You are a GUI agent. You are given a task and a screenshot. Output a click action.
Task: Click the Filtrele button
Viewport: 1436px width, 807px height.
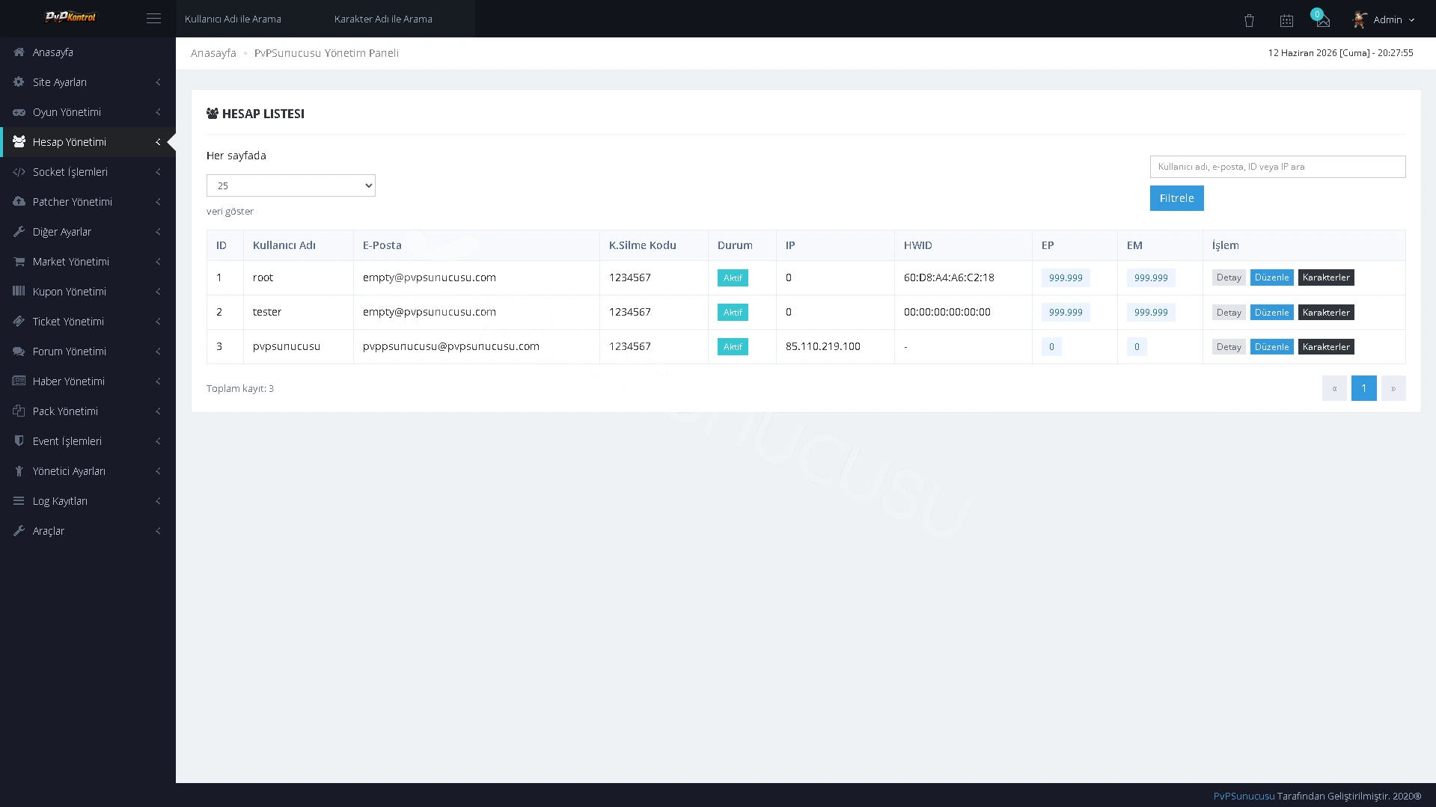coord(1176,198)
